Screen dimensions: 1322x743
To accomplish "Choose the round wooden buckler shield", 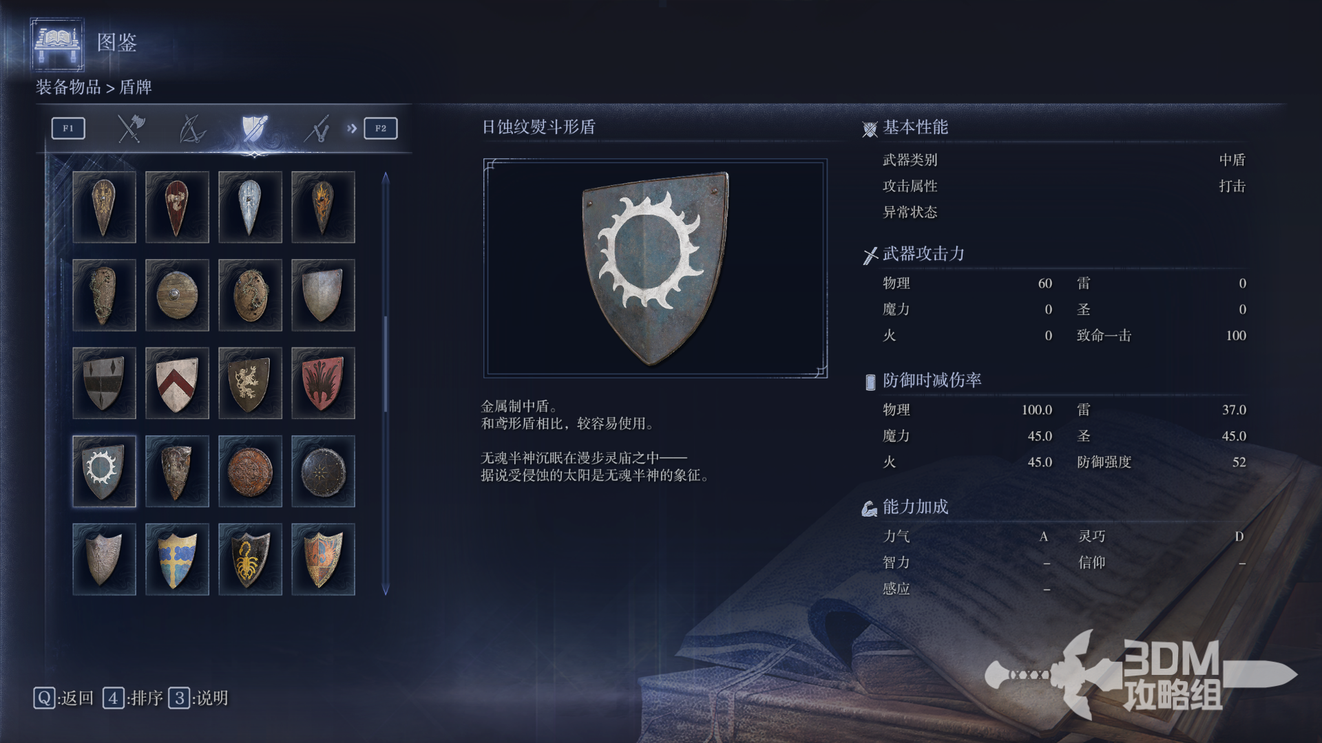I will [x=177, y=295].
